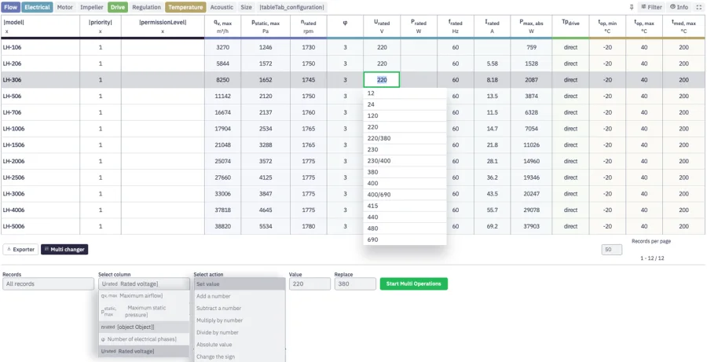Viewport: 707px width, 362px height.
Task: Select the LH-5006 model cell
Action: (x=40, y=226)
